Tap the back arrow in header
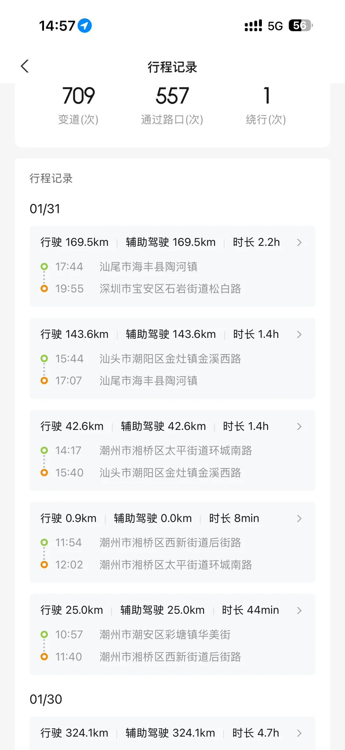Viewport: 345px width, 750px height. pyautogui.click(x=25, y=66)
